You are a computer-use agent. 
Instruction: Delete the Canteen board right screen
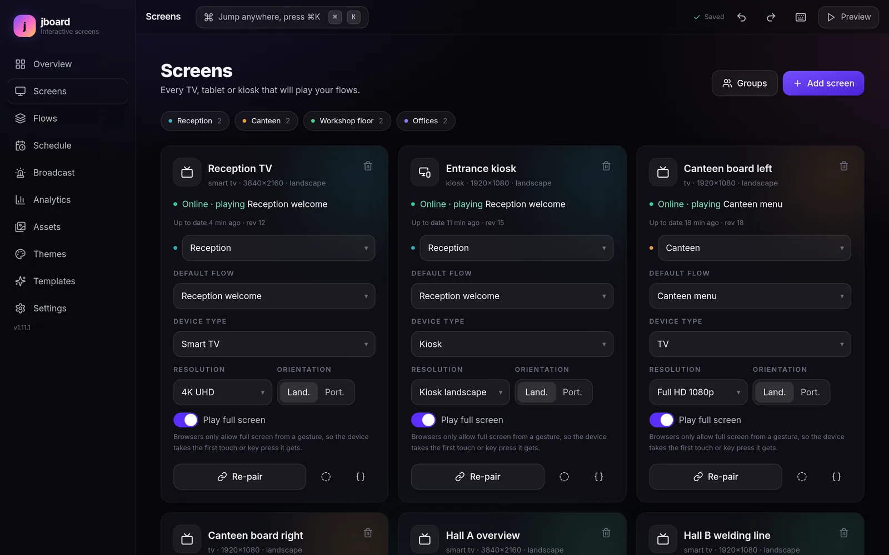click(x=368, y=533)
